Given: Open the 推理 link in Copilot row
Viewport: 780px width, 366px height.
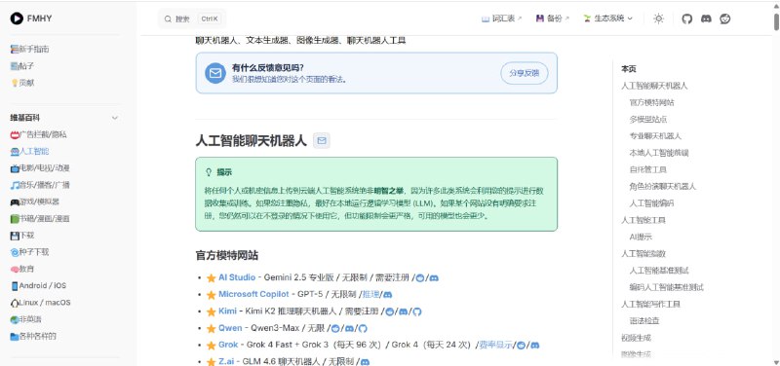Looking at the screenshot, I should [370, 295].
